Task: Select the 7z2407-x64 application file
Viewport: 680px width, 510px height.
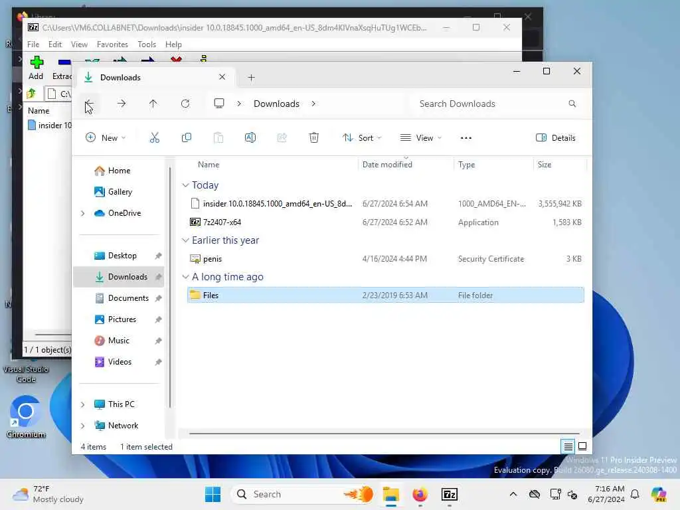Action: (386, 222)
